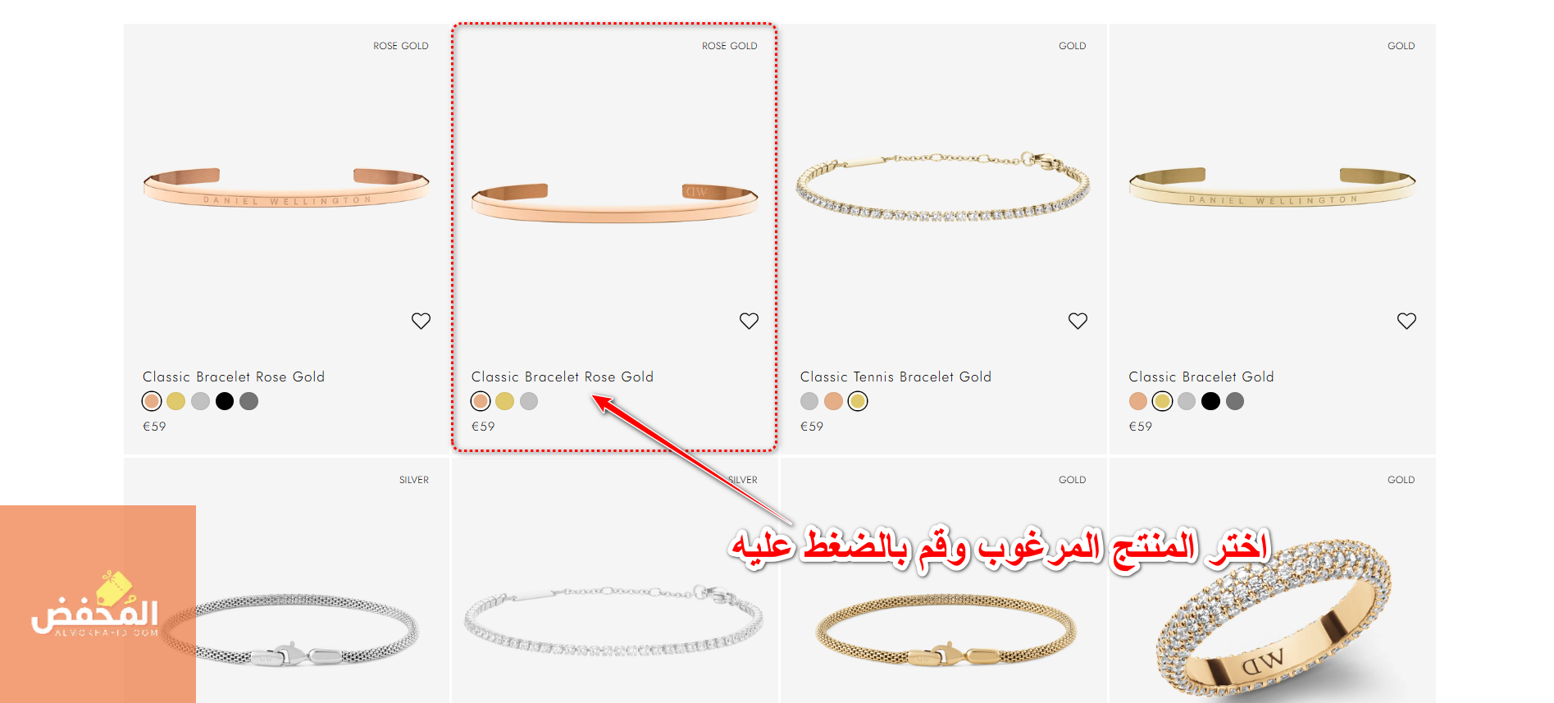Viewport: 1554px width, 703px height.
Task: Choose silver swatch on Classic Tennis Bracelet
Action: point(809,401)
